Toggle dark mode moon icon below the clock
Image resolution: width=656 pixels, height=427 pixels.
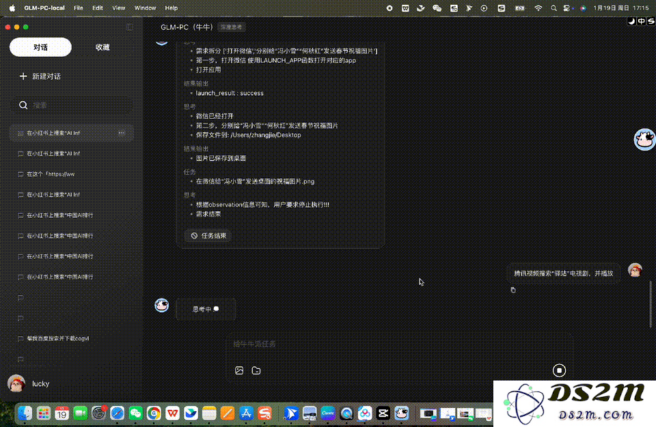point(631,21)
